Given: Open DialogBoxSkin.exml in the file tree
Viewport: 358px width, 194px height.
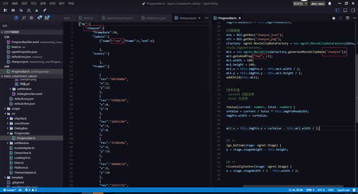Looking at the screenshot, I should 30,94.
